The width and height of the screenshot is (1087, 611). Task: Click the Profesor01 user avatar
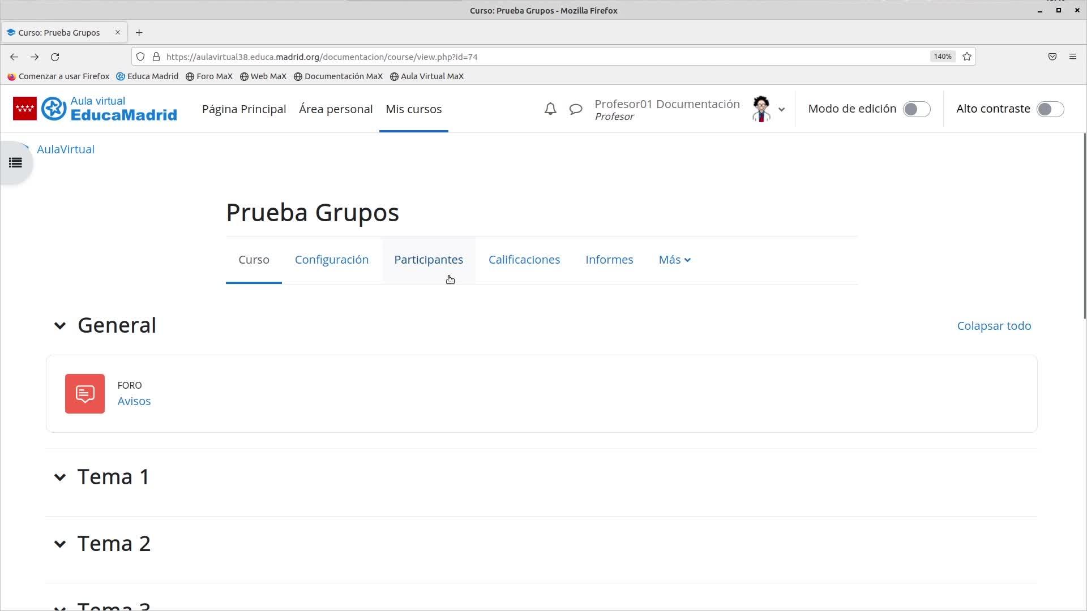761,109
